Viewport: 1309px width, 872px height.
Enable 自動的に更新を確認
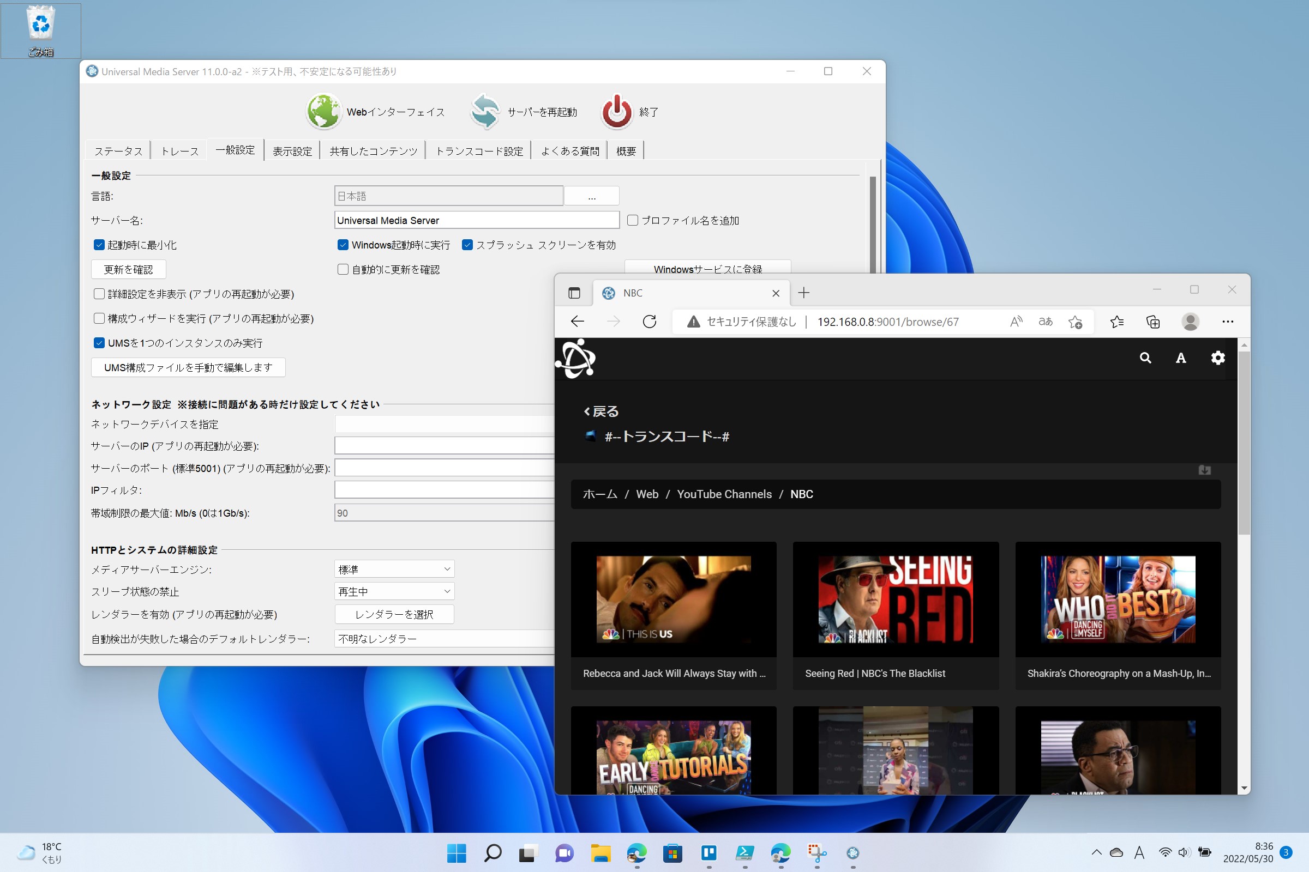pyautogui.click(x=343, y=269)
